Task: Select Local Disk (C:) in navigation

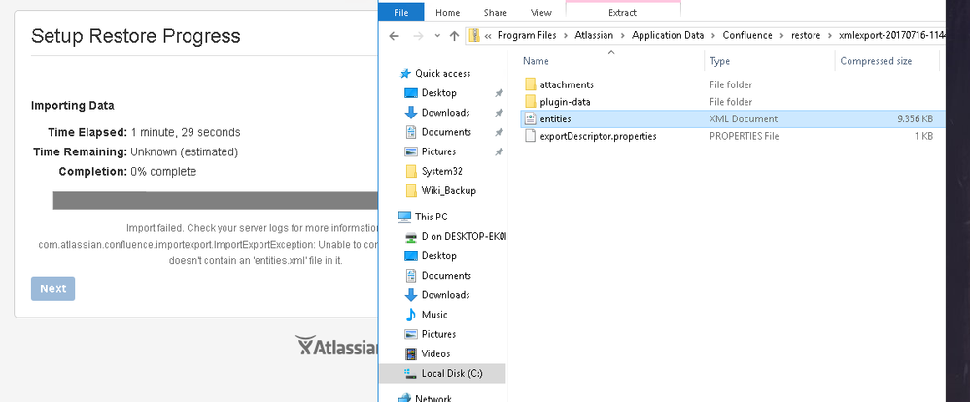Action: (x=452, y=373)
